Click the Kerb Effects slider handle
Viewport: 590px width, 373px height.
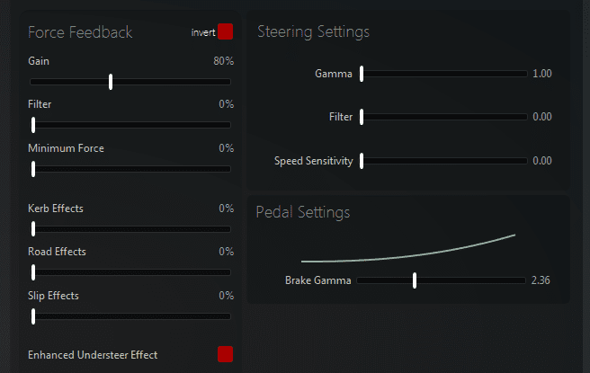[33, 229]
